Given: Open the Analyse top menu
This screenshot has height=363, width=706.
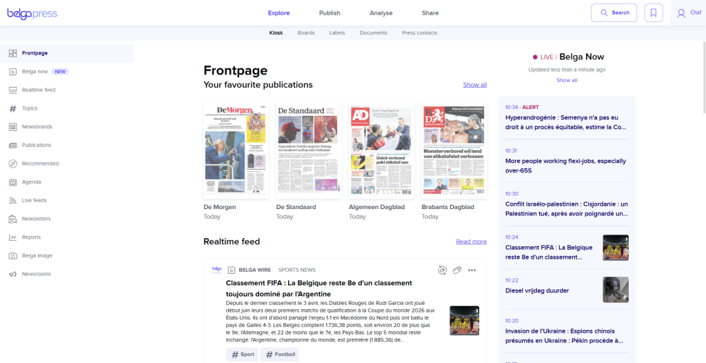Looking at the screenshot, I should (x=381, y=13).
